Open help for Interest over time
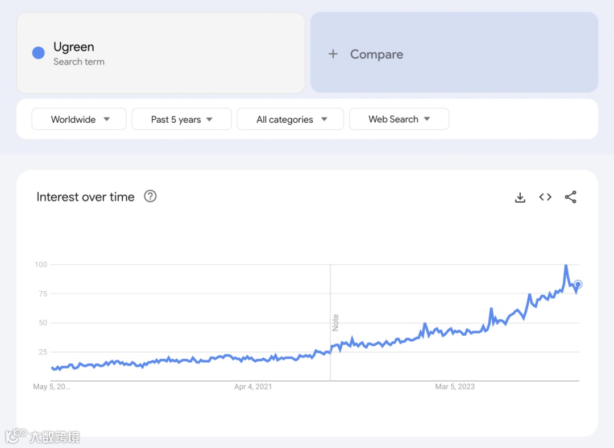Screen dimensions: 614x448 (150, 196)
